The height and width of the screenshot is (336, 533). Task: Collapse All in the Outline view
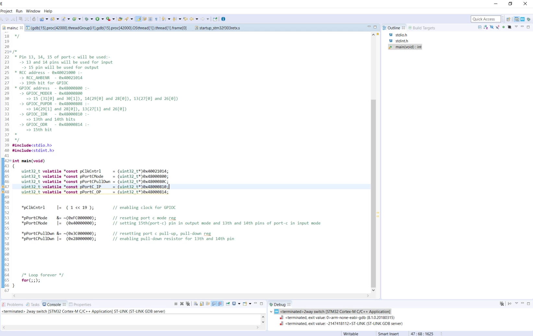click(480, 27)
